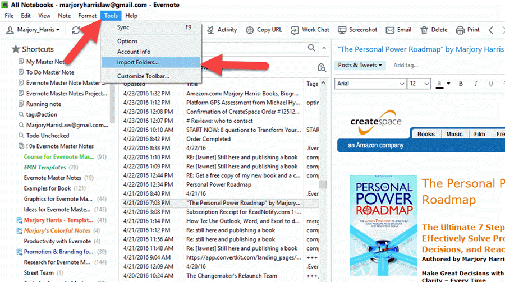Click the createspace logo

point(376,122)
